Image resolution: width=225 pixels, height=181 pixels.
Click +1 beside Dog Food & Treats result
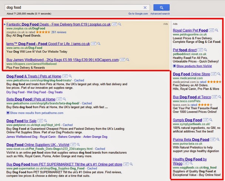pos(65,76)
